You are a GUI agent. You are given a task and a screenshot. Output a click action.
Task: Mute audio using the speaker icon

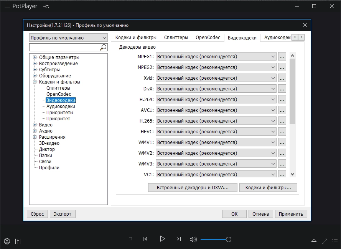point(193,239)
